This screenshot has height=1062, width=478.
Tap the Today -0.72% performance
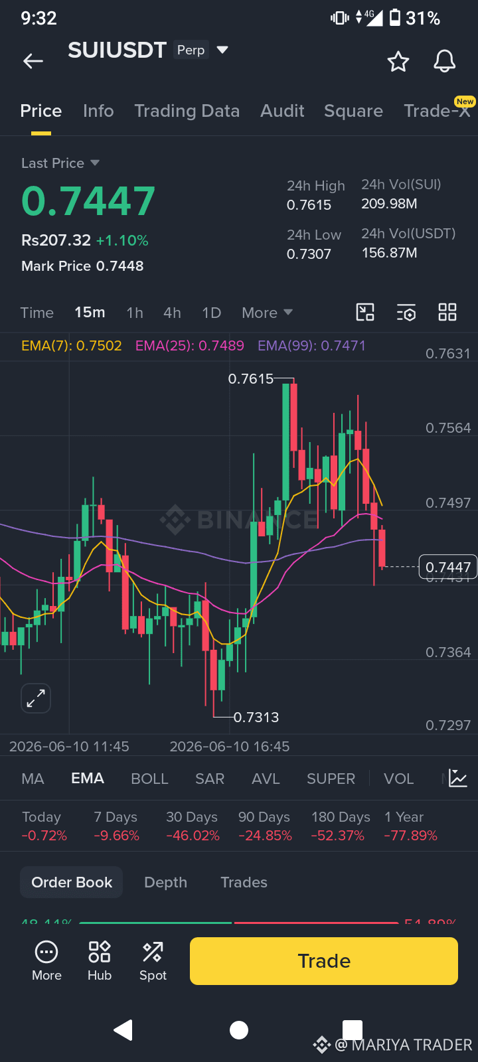coord(44,826)
